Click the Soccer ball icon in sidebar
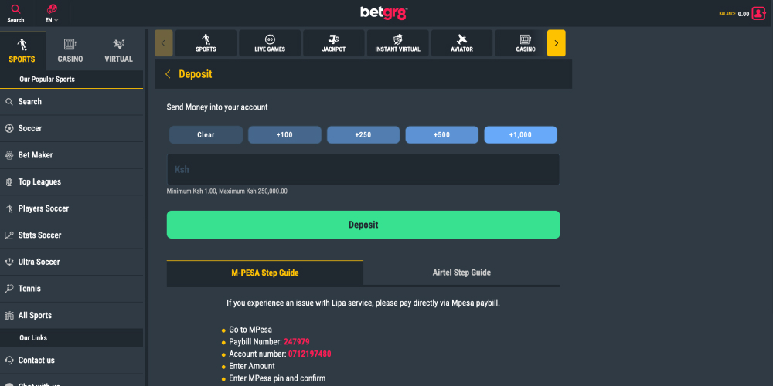 [x=9, y=128]
